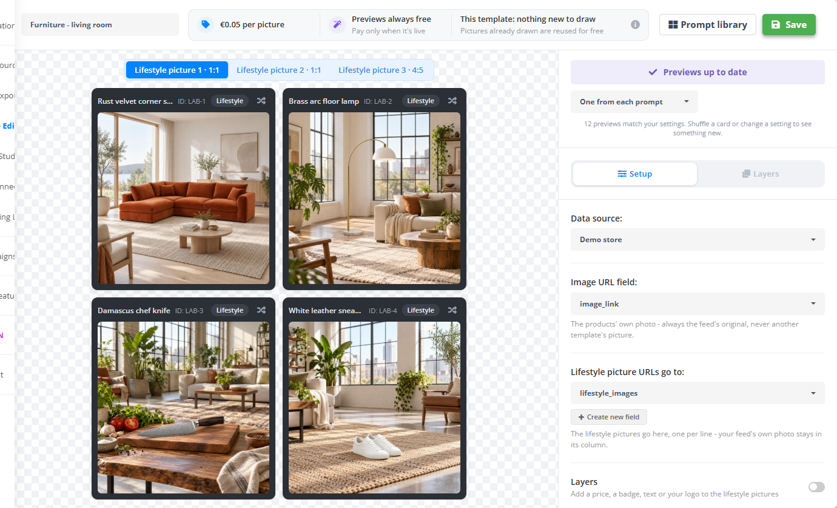Click the Previews up to date button
The height and width of the screenshot is (508, 837).
698,72
